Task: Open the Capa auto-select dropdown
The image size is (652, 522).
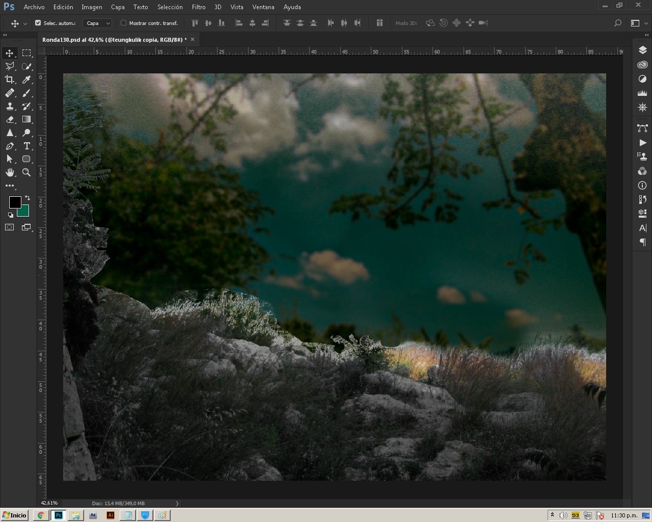Action: click(x=97, y=23)
